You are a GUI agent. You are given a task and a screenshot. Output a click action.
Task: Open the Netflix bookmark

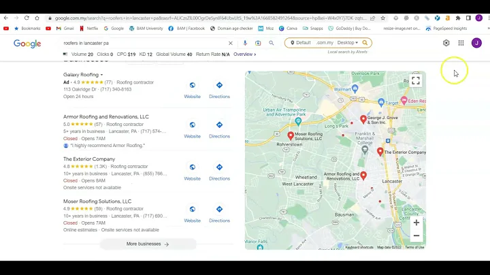pos(88,29)
